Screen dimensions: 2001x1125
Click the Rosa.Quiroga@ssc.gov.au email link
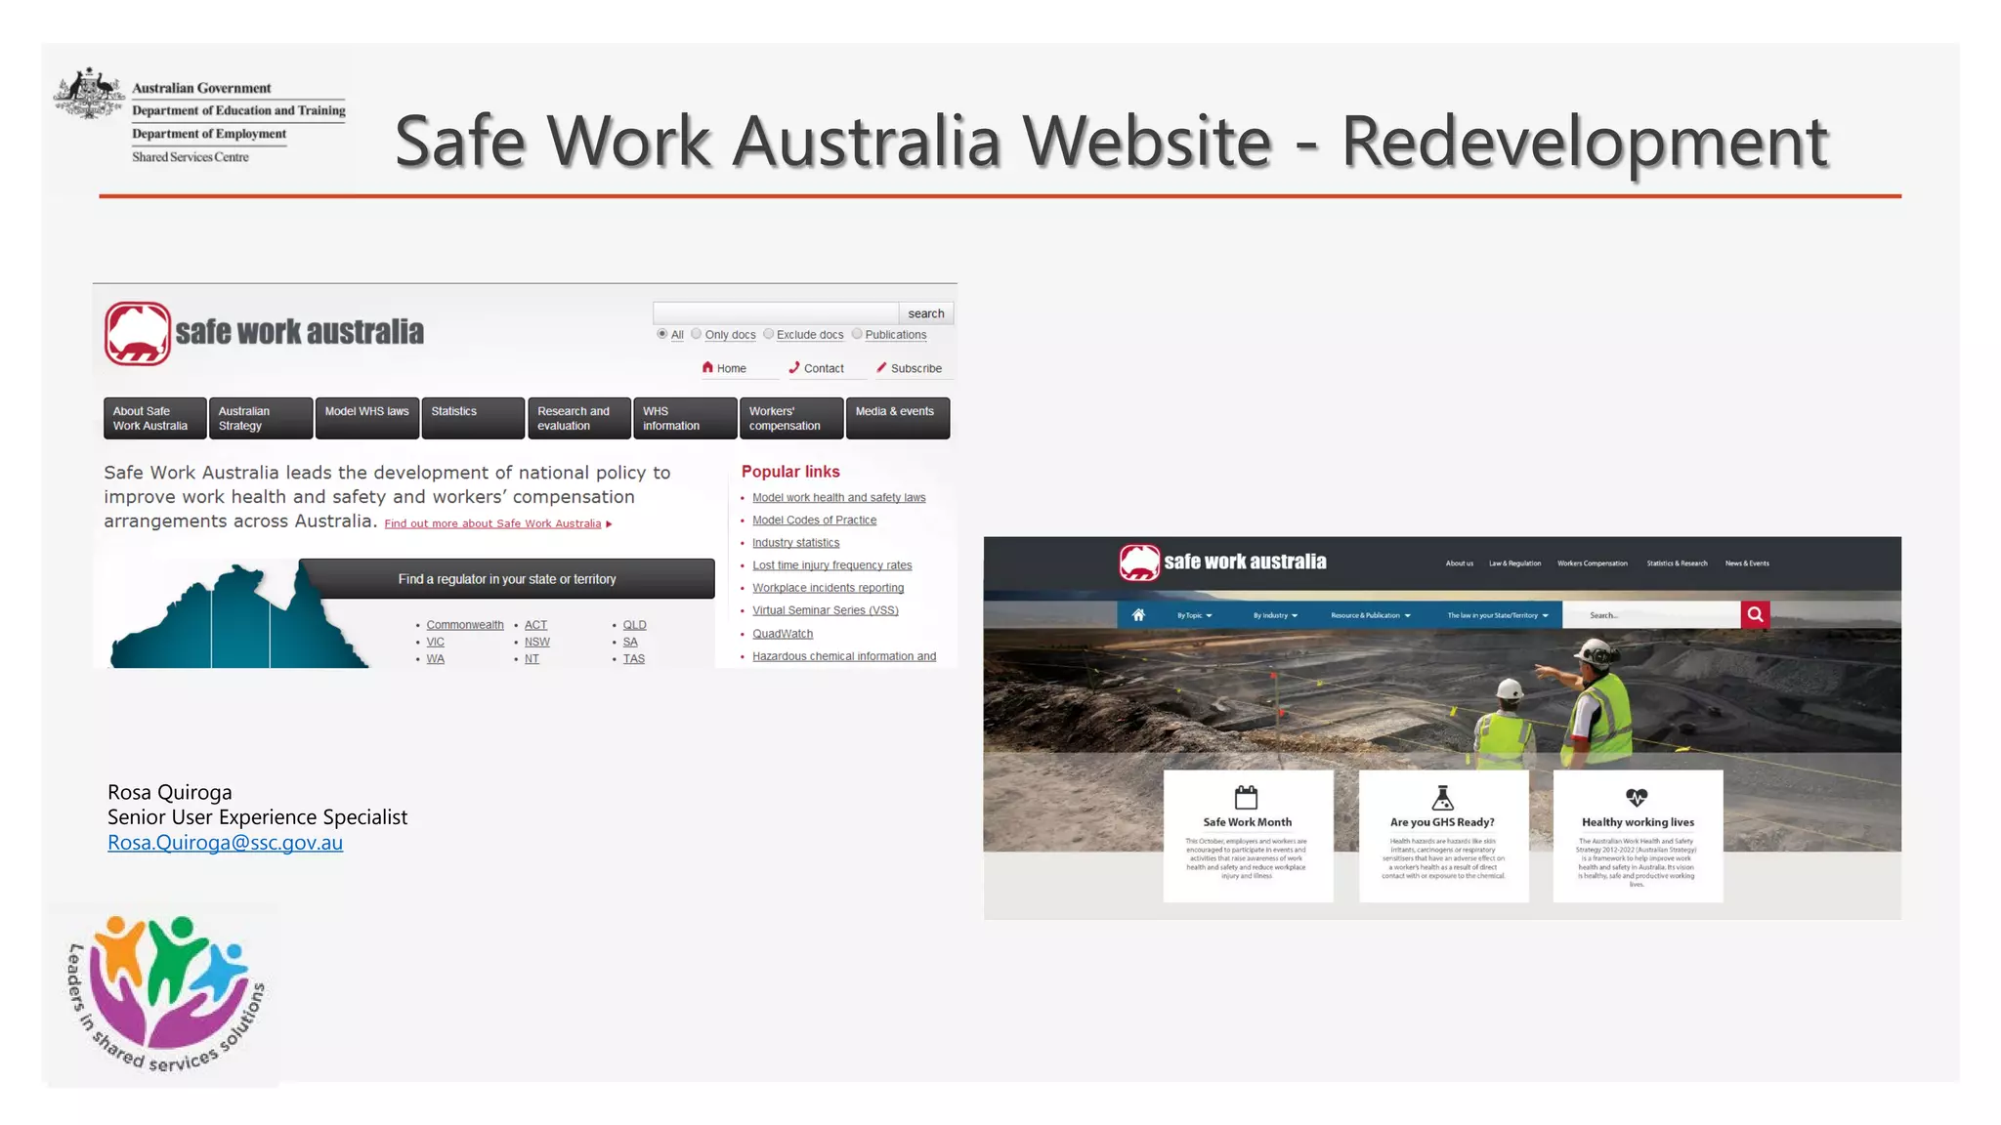point(225,843)
